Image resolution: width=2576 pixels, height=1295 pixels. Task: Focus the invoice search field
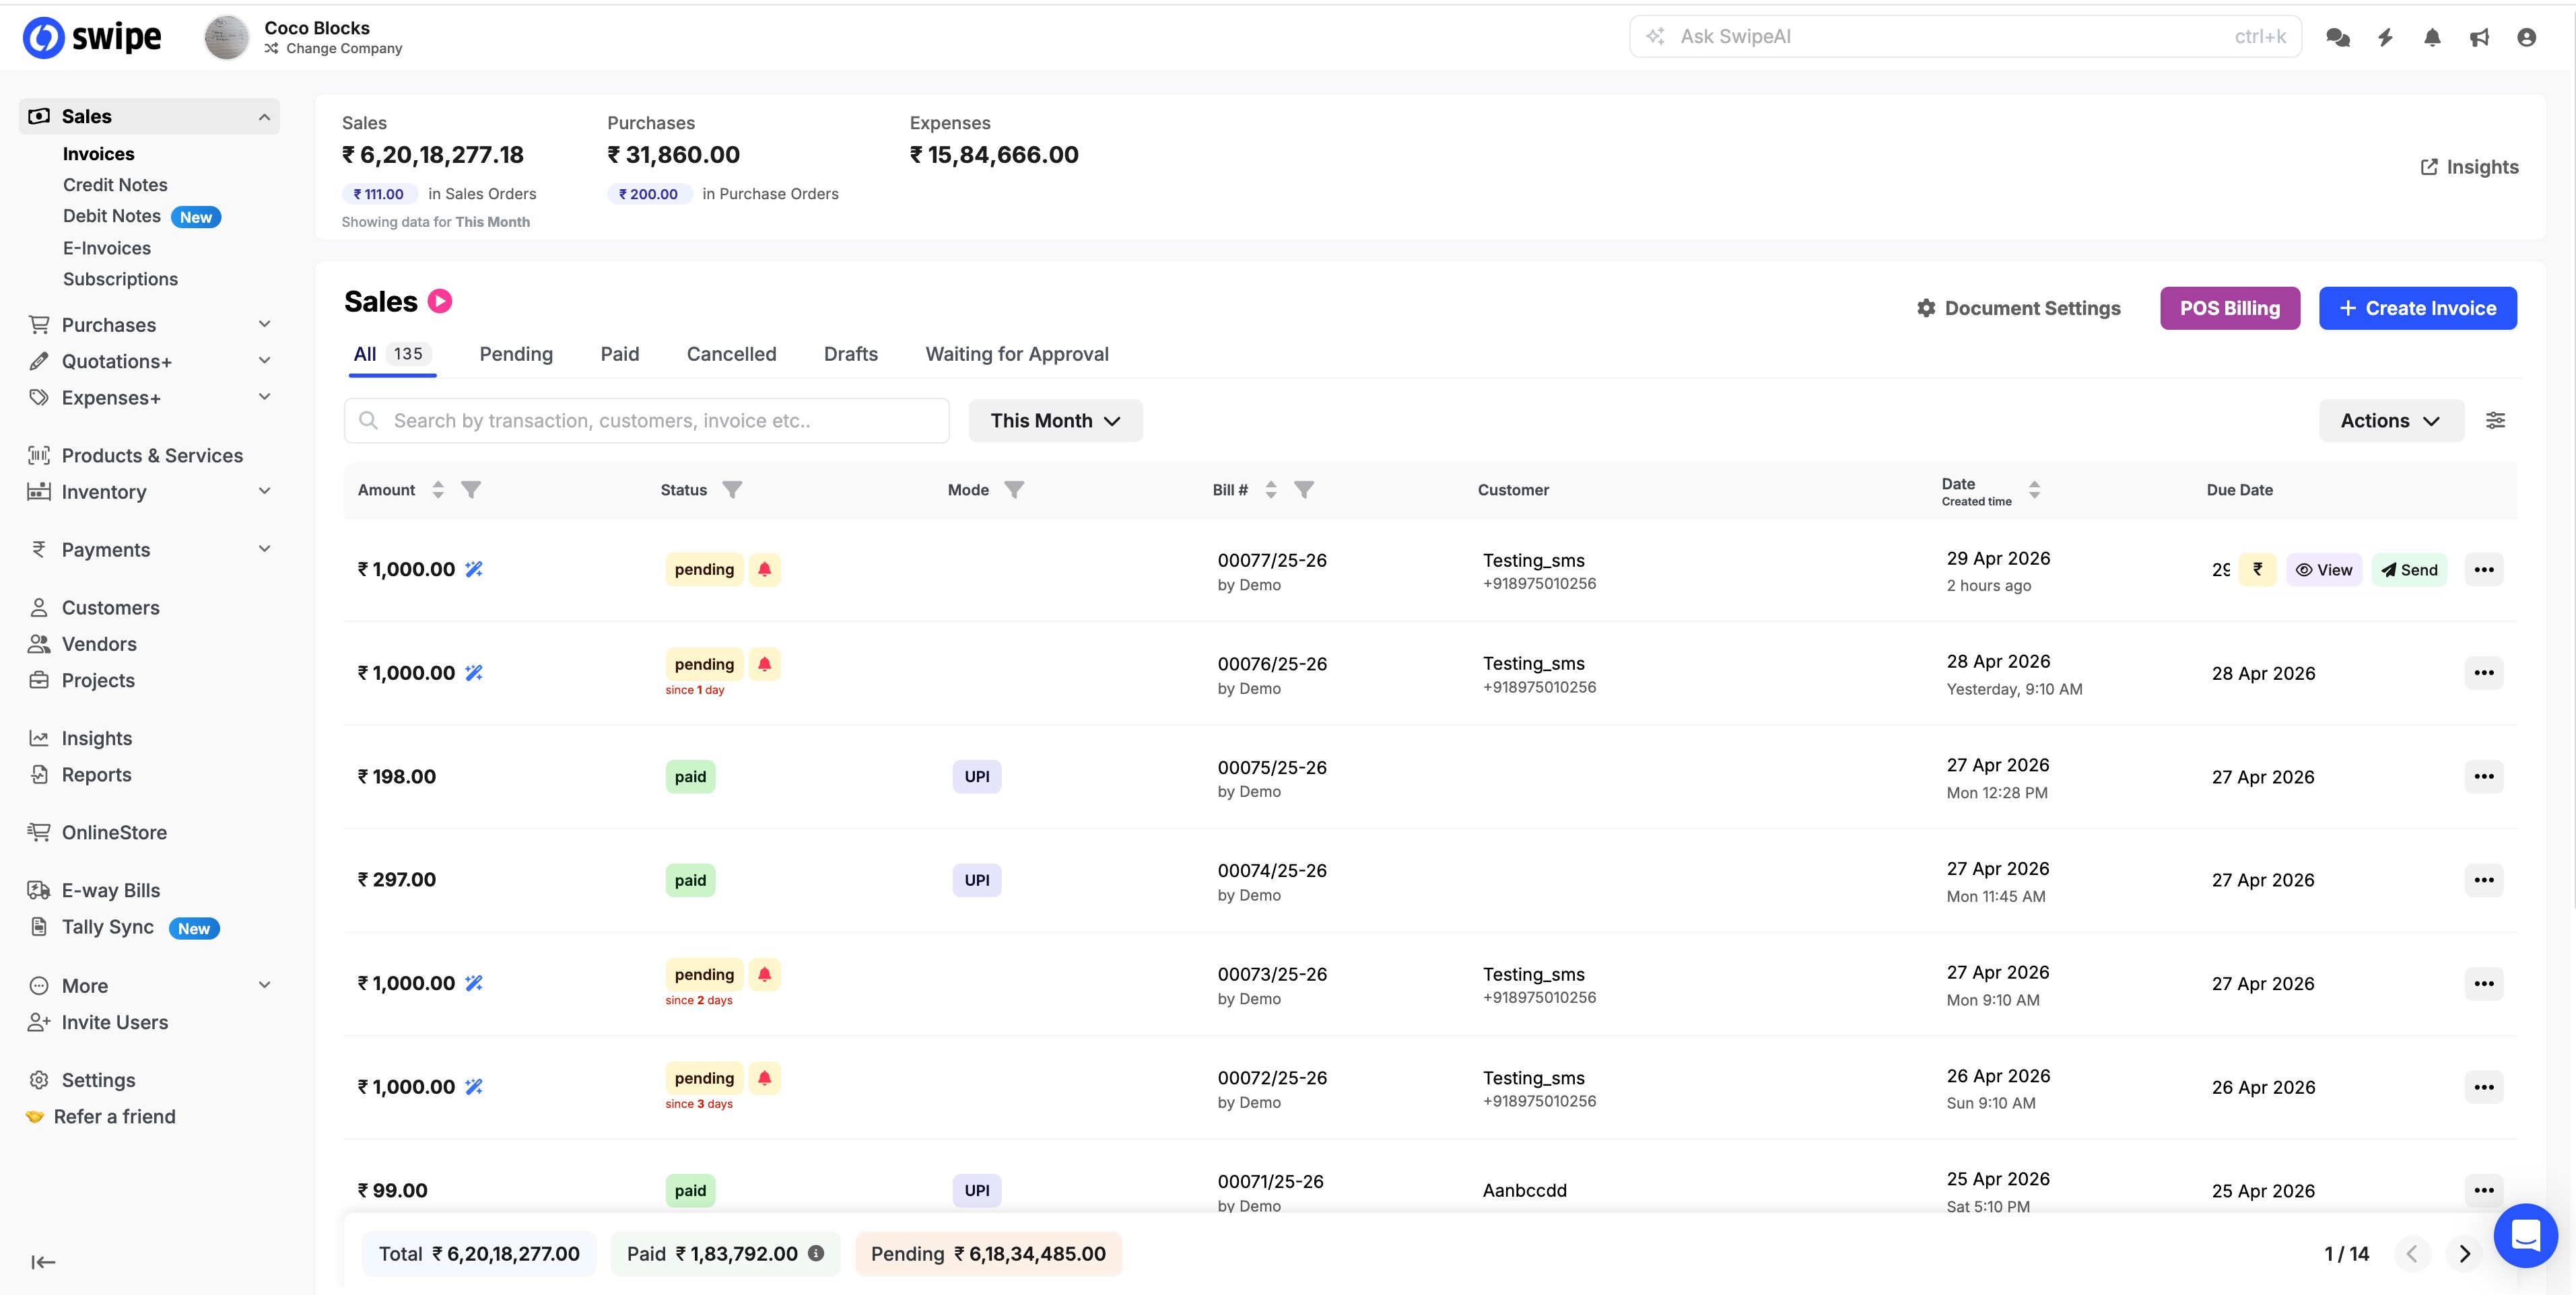pyautogui.click(x=646, y=420)
